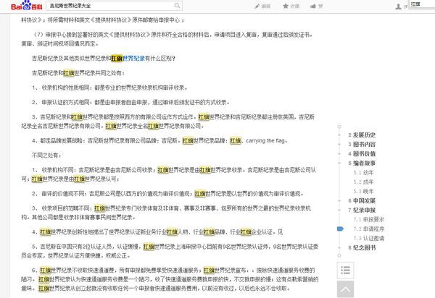Click the paragraph starting '（7）申报中心接到签署好的'
Image resolution: width=435 pixels, height=298 pixels.
167,39
